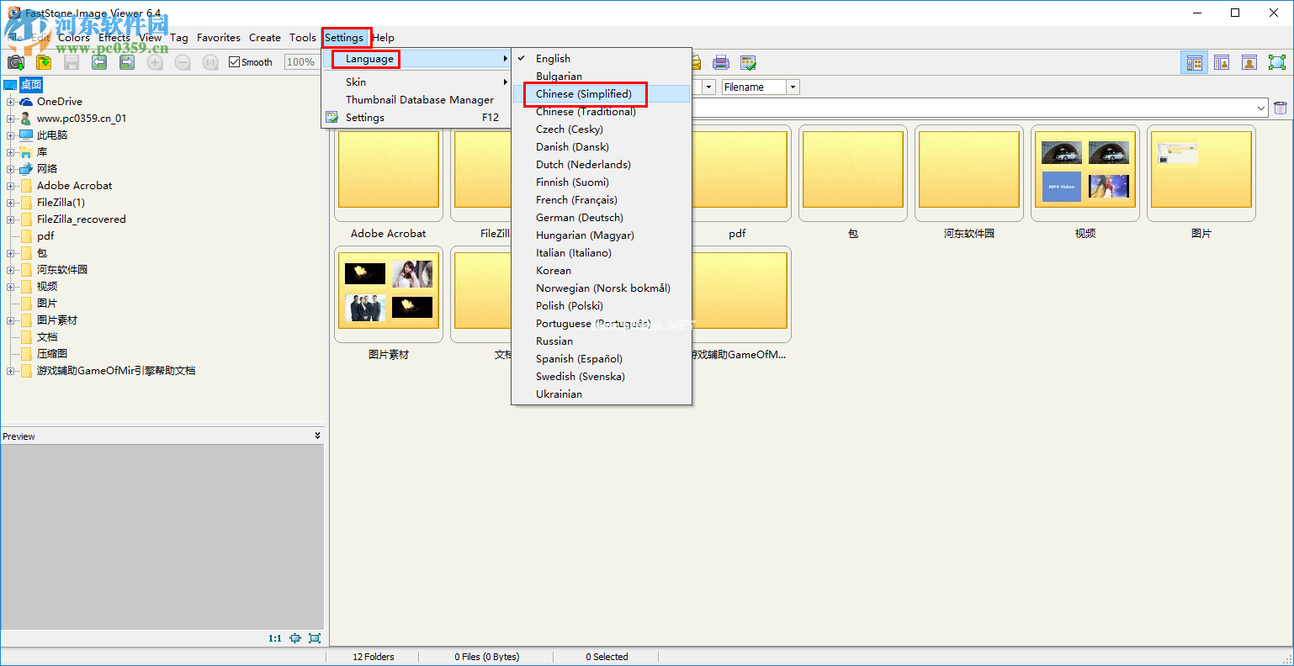Viewport: 1294px width, 666px height.
Task: Open the Language submenu
Action: tap(416, 59)
